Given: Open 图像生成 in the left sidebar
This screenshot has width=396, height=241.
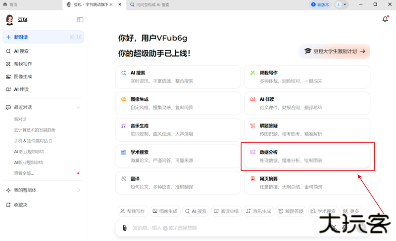Looking at the screenshot, I should click(x=23, y=77).
